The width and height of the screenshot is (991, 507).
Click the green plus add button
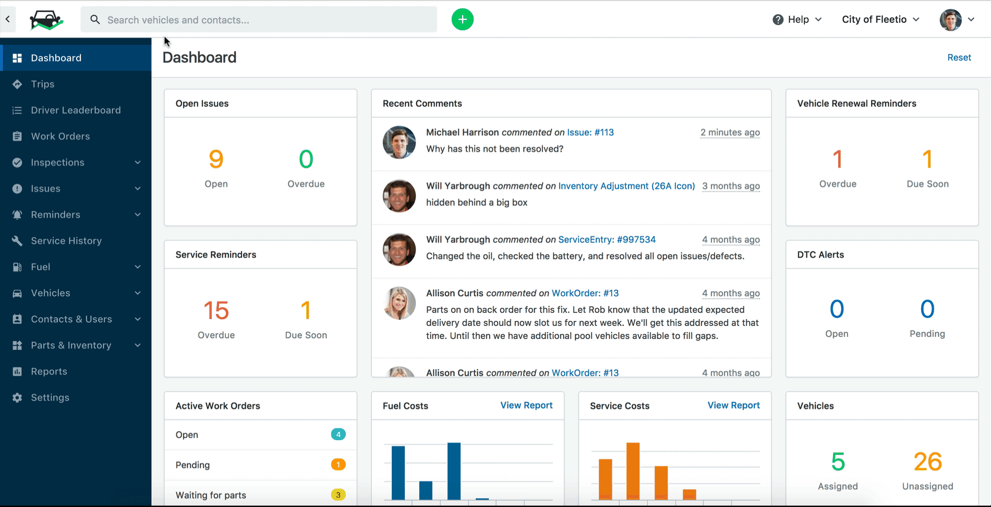point(462,20)
